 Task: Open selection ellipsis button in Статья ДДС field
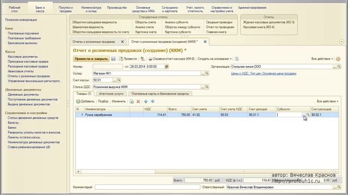coord(203,87)
